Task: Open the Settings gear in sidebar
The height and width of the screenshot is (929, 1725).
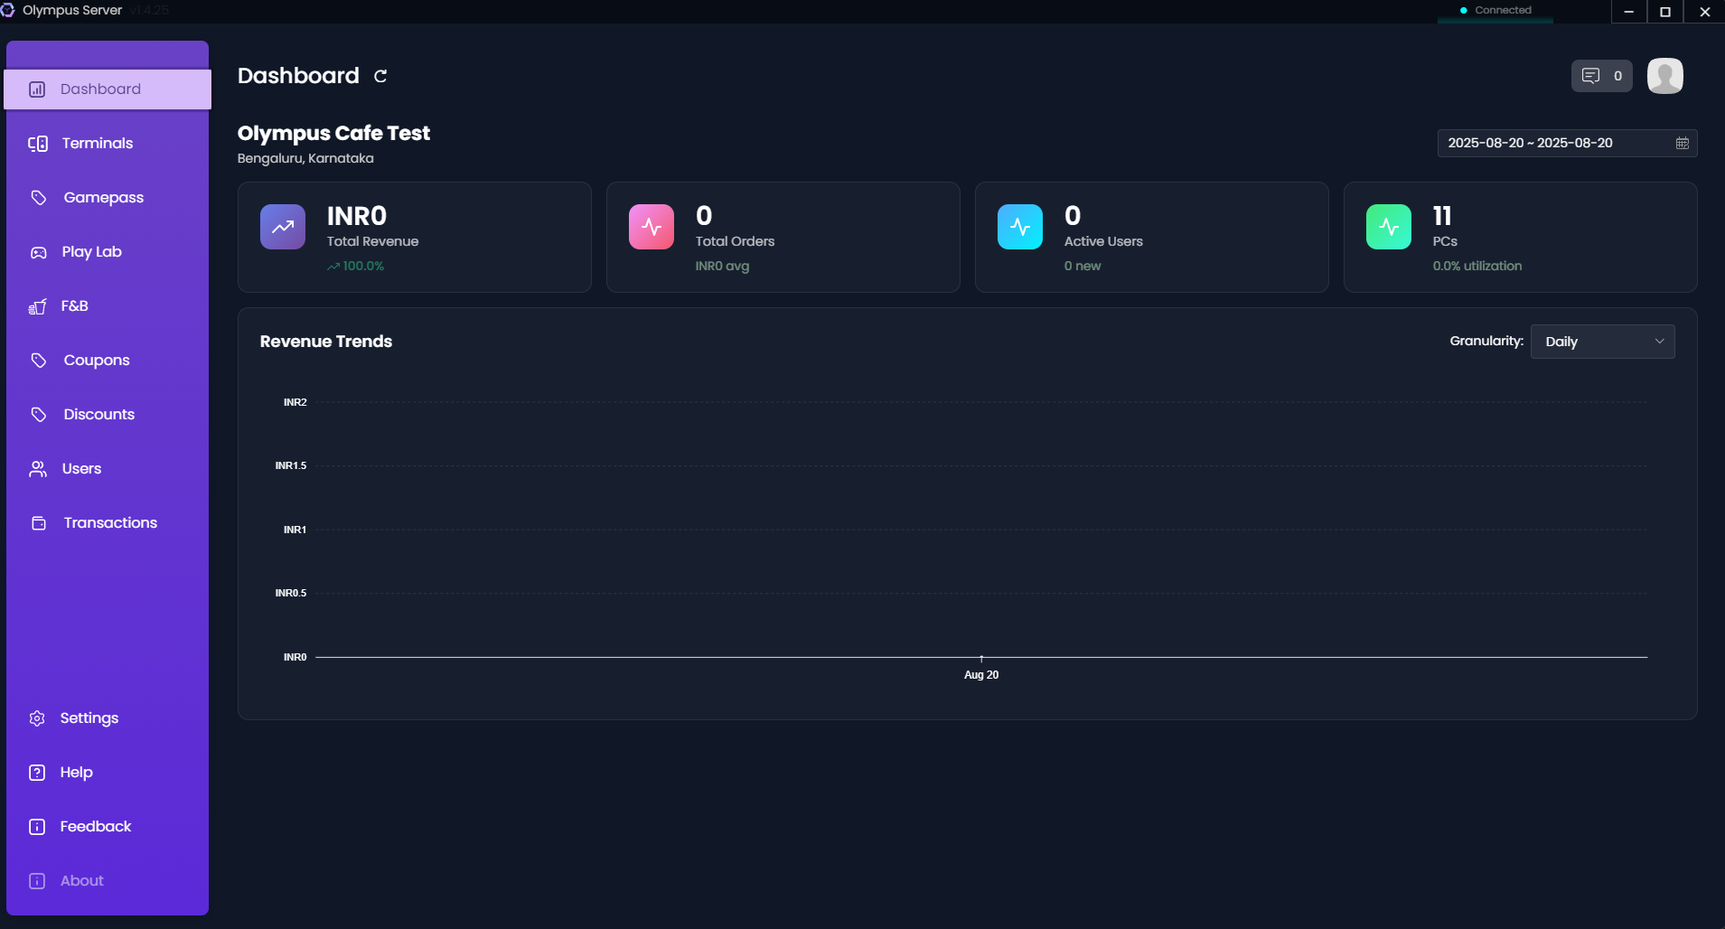Action: [37, 718]
